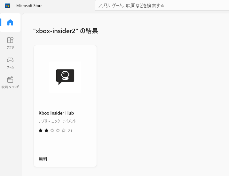Click the Microsoft Store title text

click(x=29, y=6)
